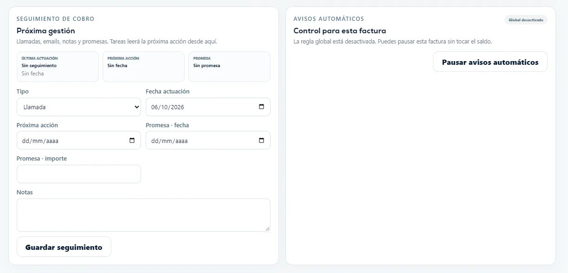Image resolution: width=568 pixels, height=273 pixels.
Task: Click the Promesa 'Sin promesa' summary card
Action: (x=229, y=67)
